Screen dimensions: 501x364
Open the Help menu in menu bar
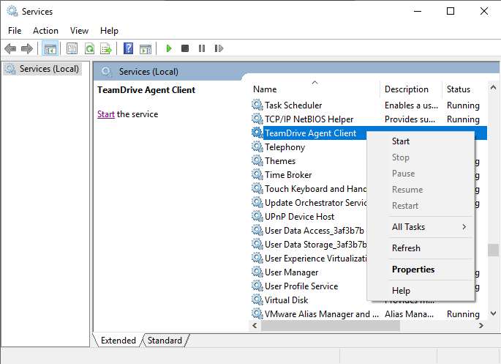point(109,31)
